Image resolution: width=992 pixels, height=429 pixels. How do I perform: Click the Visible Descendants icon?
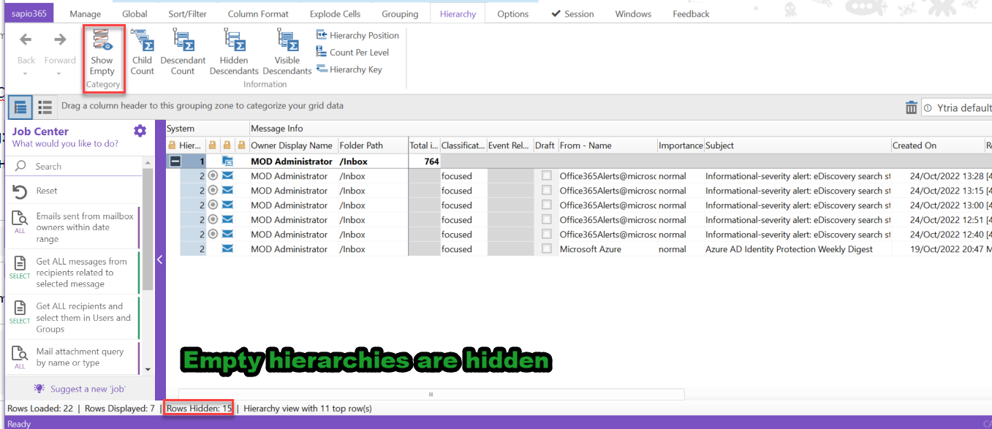287,41
